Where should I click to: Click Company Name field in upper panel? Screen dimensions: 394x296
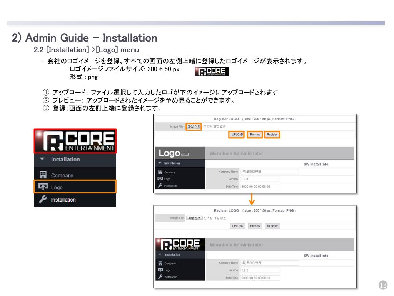[269, 172]
